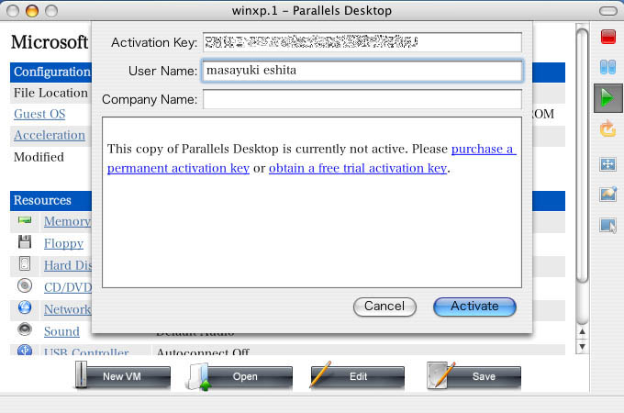This screenshot has width=624, height=413.
Task: Click obtain a free trial activation key
Action: pyautogui.click(x=357, y=168)
